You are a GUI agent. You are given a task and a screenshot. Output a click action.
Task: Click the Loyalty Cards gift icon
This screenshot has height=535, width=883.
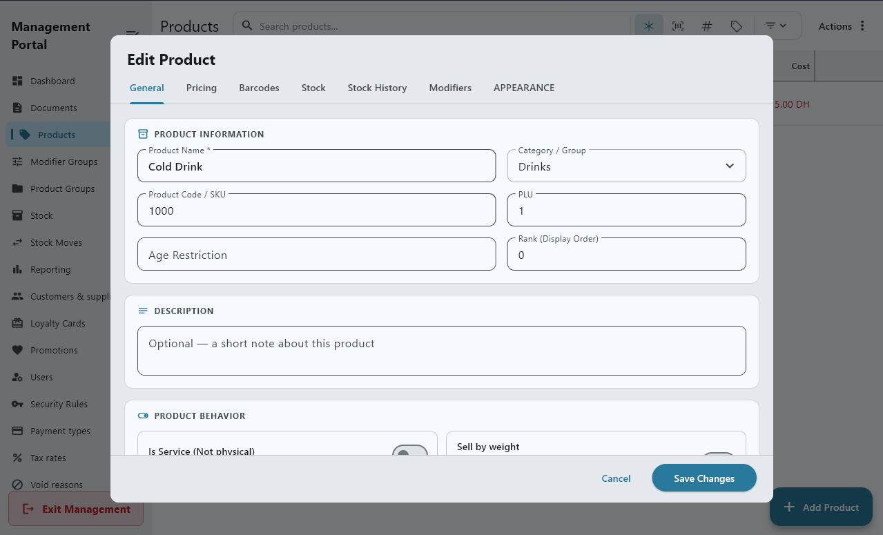click(17, 323)
